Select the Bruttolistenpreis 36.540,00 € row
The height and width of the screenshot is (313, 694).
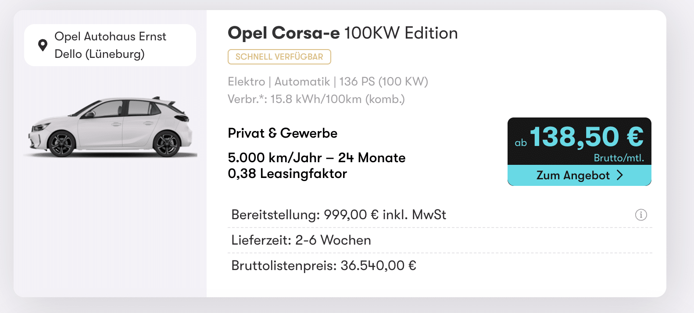click(440, 266)
